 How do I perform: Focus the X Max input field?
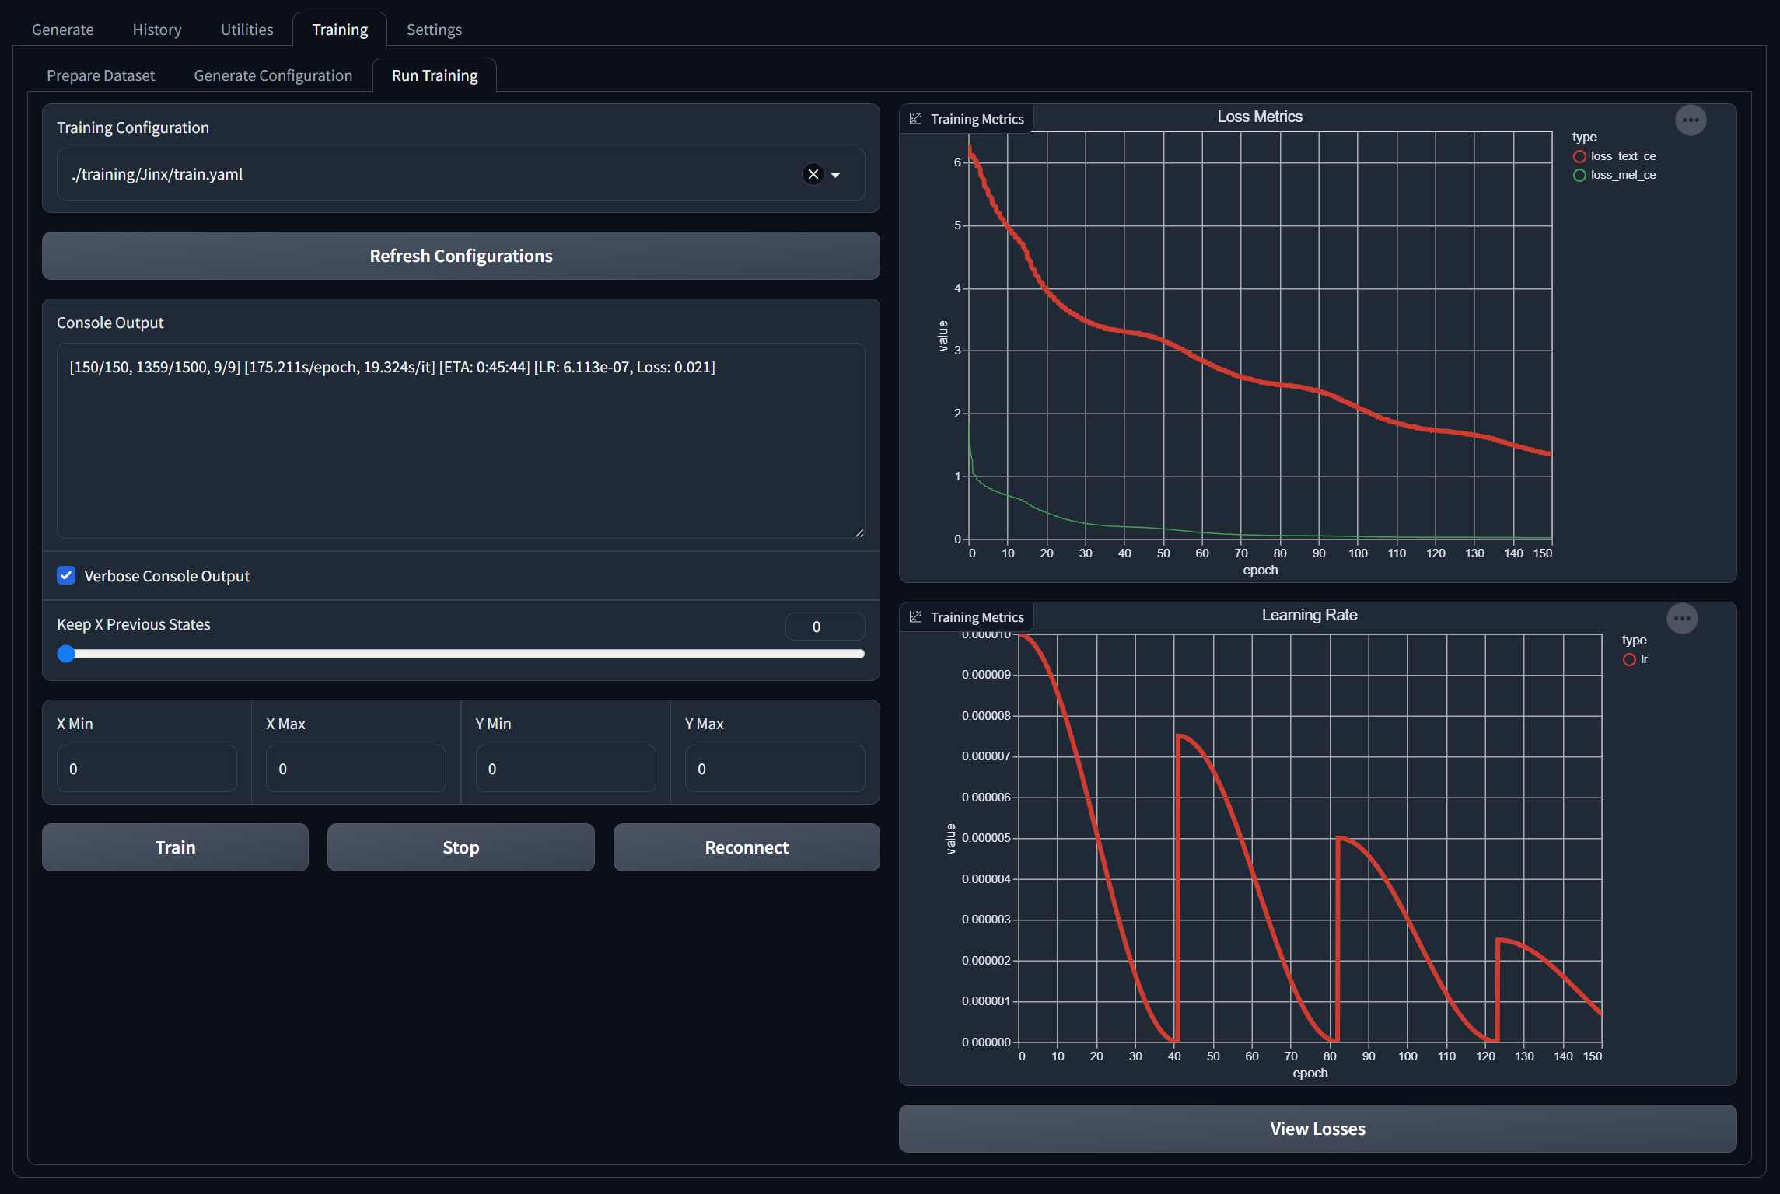pos(356,769)
